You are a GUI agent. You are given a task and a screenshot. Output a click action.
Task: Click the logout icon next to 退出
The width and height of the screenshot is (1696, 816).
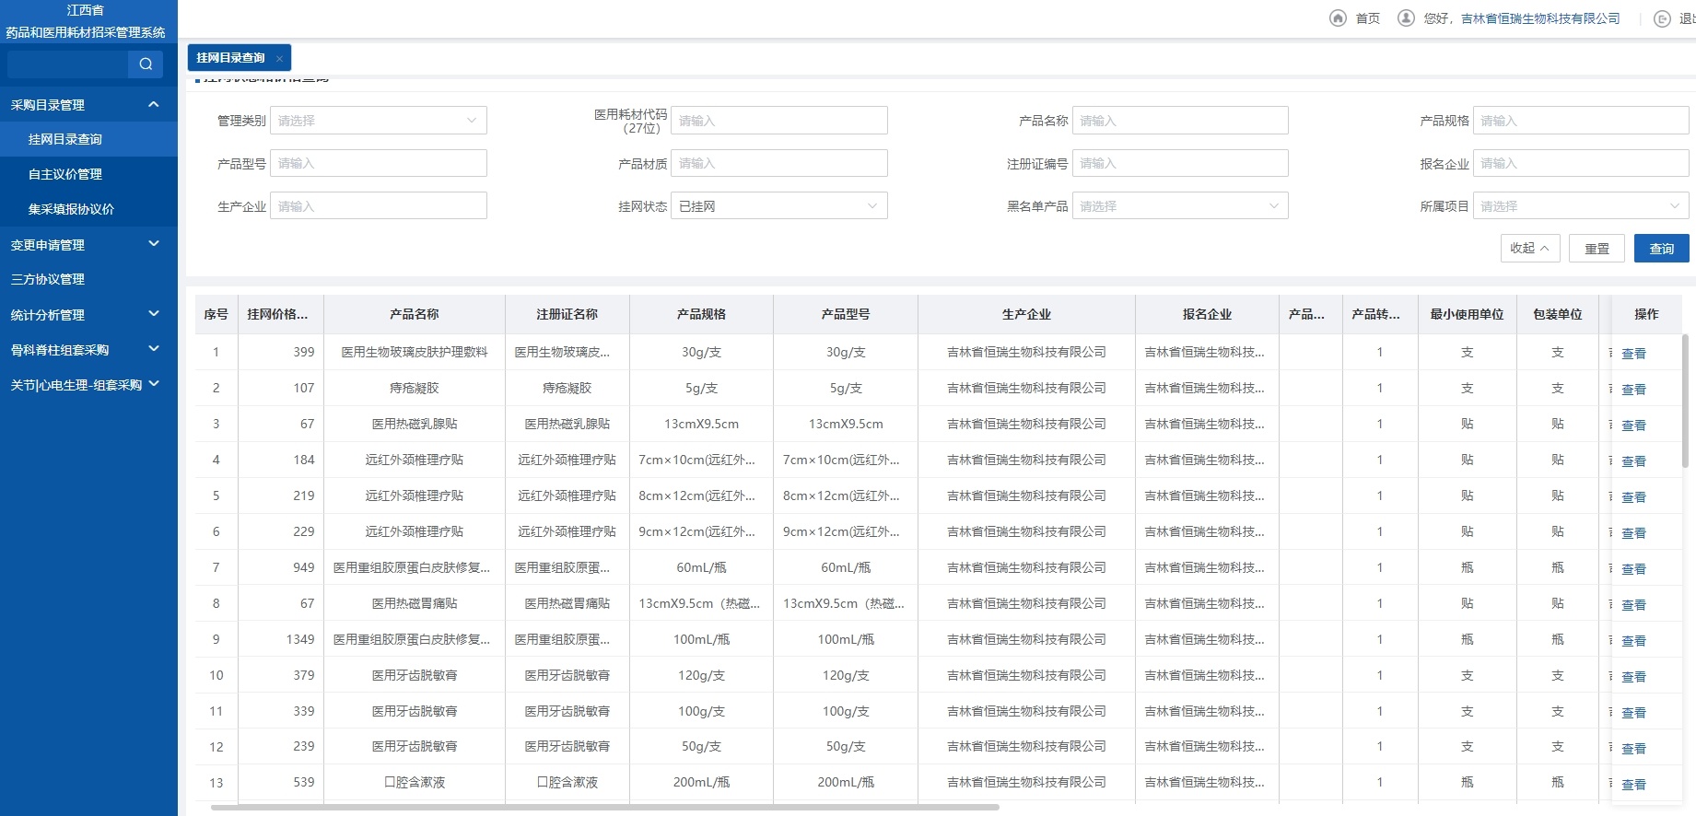pyautogui.click(x=1662, y=18)
